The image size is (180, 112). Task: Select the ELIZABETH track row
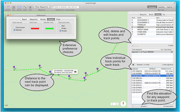152,34
